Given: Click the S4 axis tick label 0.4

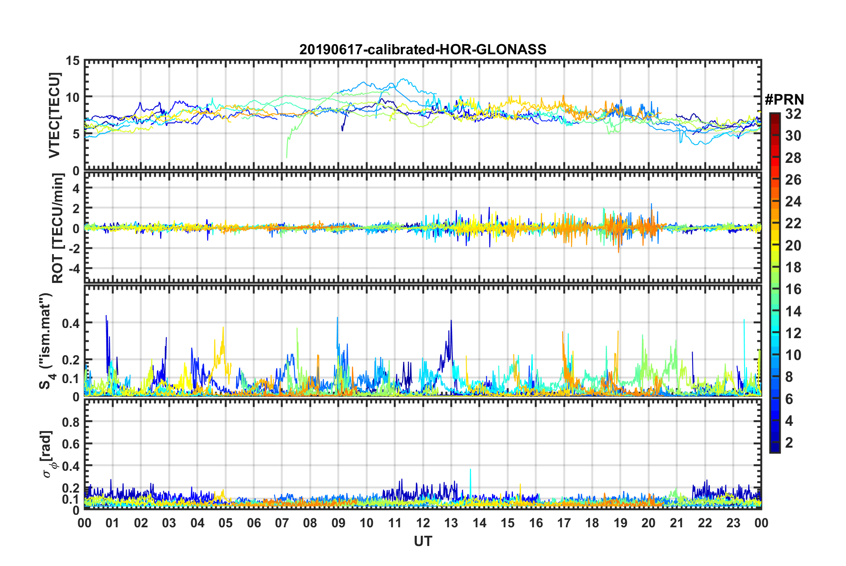Looking at the screenshot, I should 71,323.
